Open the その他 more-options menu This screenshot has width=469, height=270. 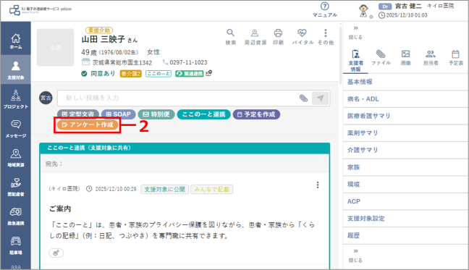[326, 37]
